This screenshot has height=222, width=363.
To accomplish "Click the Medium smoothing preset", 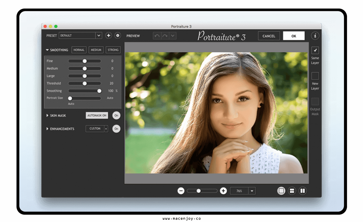I will [x=96, y=50].
